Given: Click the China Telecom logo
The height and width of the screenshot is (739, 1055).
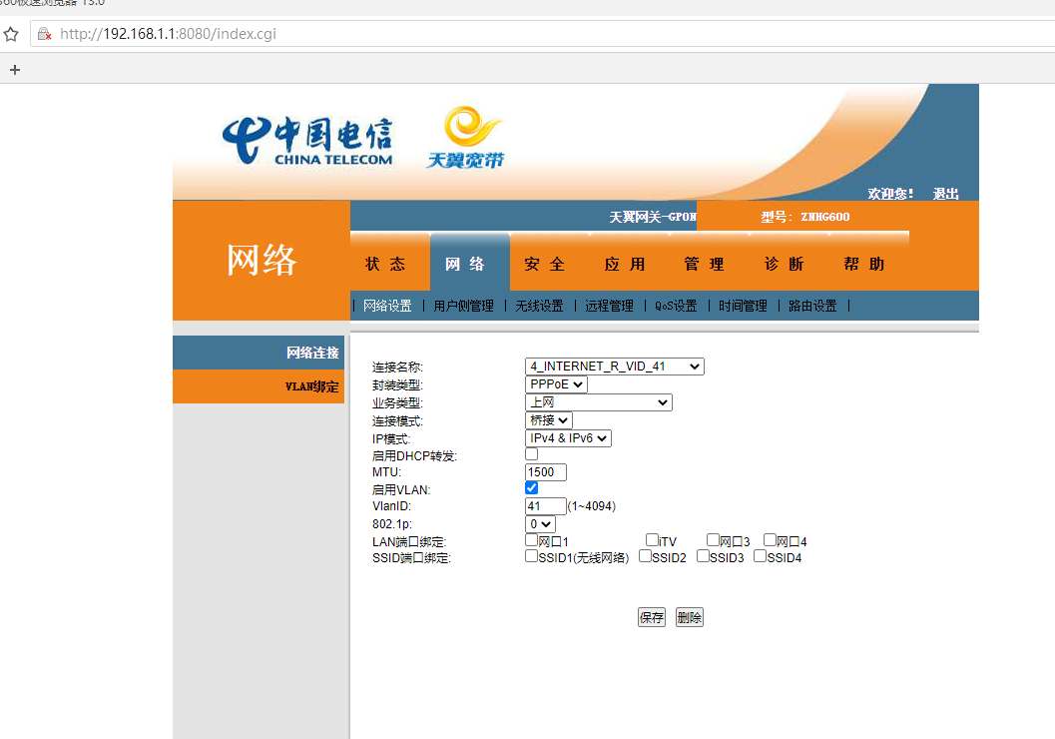Looking at the screenshot, I should click(307, 142).
